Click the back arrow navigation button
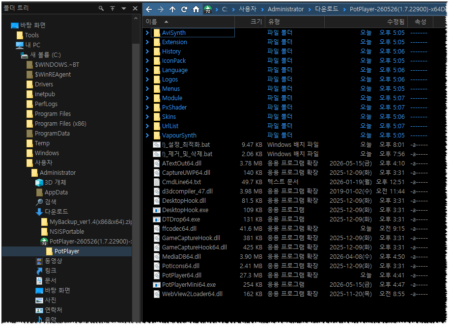This screenshot has height=328, width=452. tap(149, 9)
